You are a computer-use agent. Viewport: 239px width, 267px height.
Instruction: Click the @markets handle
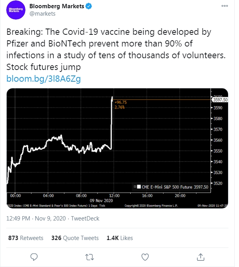42,14
